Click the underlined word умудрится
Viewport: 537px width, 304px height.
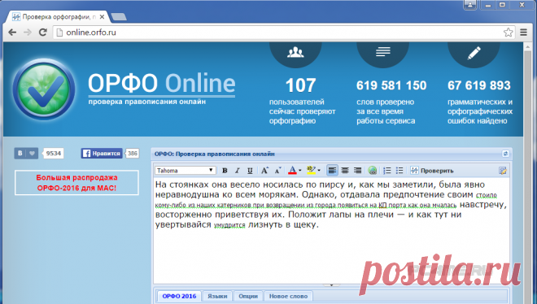coord(229,225)
